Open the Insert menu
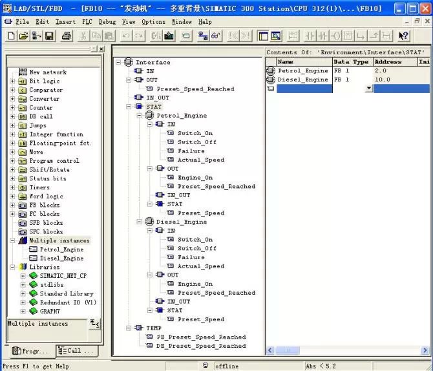 [x=65, y=22]
